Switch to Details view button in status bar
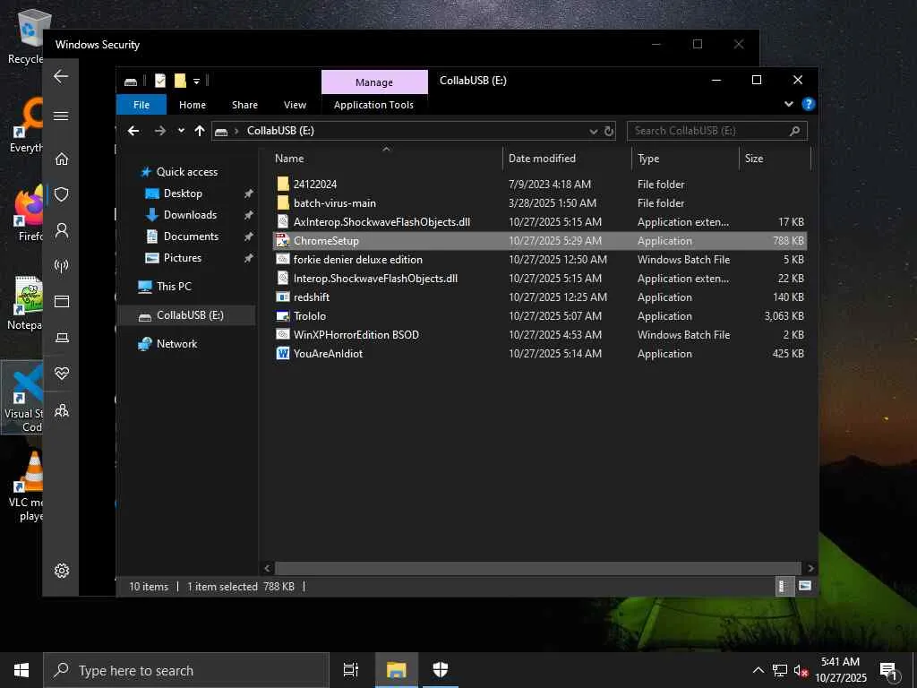Screen dimensions: 917x688 [x=784, y=586]
